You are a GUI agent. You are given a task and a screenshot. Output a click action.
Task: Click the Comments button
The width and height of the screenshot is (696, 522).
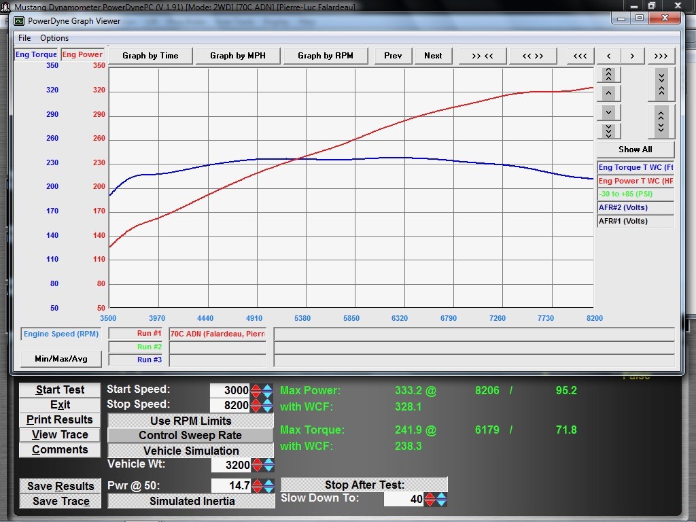coord(60,450)
